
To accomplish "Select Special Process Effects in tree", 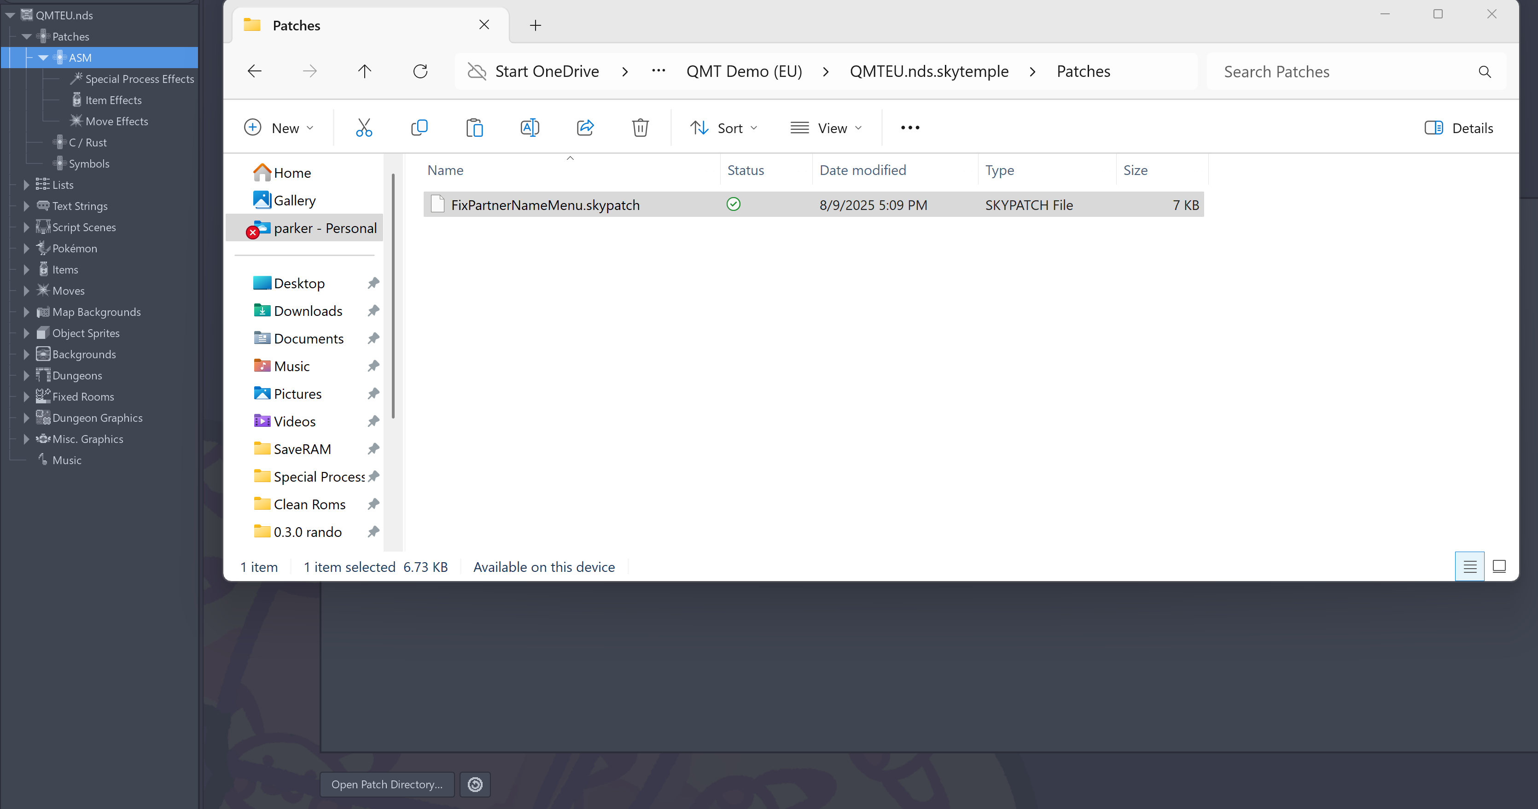I will pos(139,79).
